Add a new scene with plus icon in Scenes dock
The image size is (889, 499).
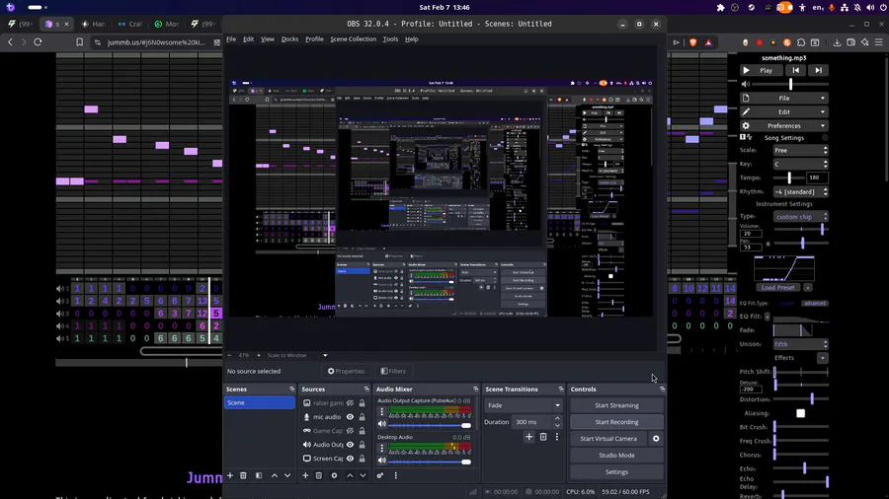[x=230, y=475]
